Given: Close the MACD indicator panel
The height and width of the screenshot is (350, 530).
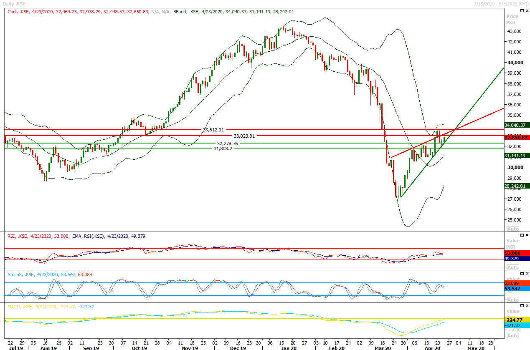Looking at the screenshot, I should coord(527,306).
